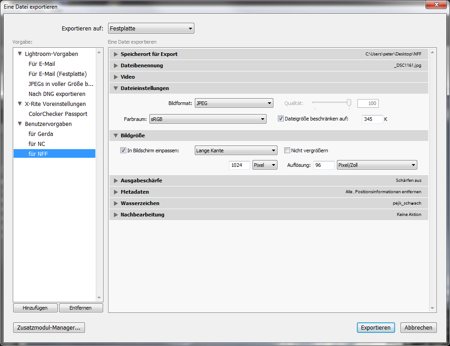Collapse the Lightroom-Vorgaben preset group
Viewport: 450px width, 346px height.
(20, 54)
